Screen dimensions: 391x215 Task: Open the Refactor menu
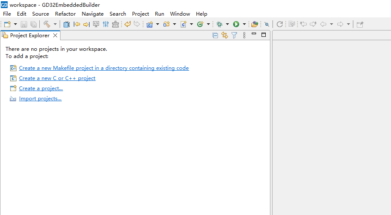click(x=65, y=14)
